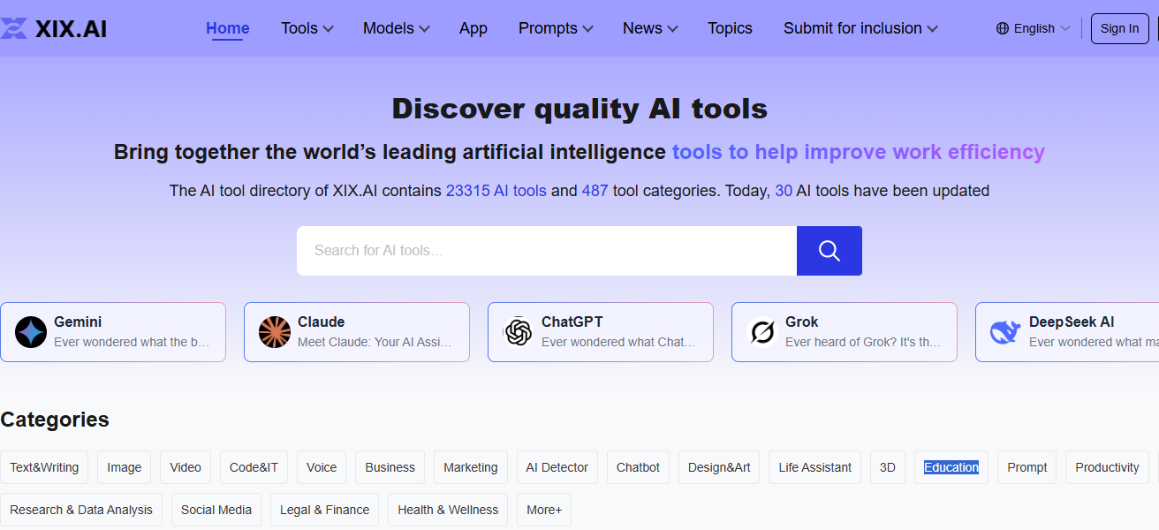Click the magnifying glass search icon
Viewport: 1159px width, 530px height.
coord(829,251)
